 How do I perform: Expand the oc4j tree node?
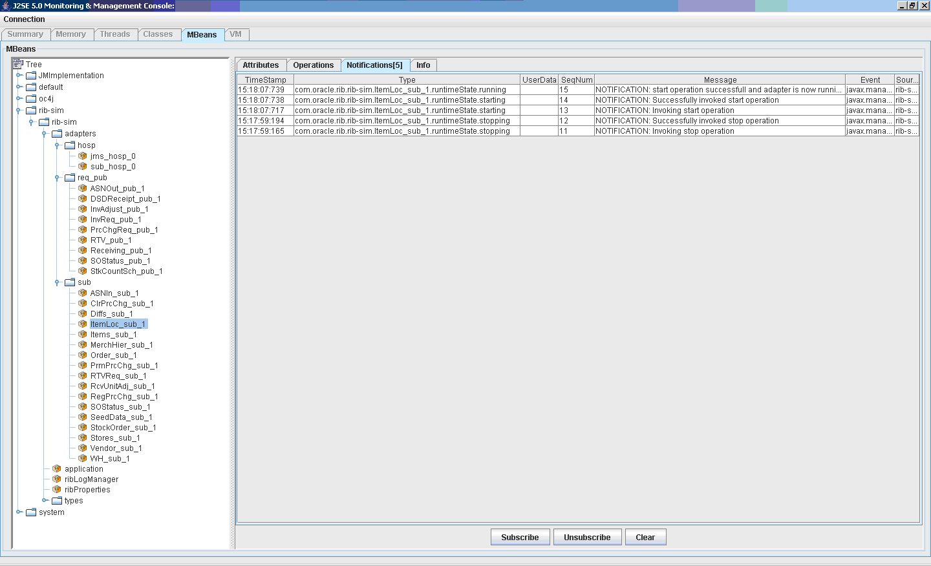[x=19, y=98]
